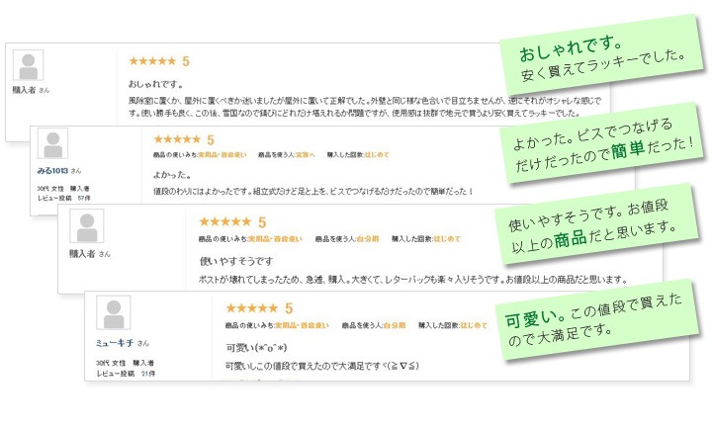Click avatar of reviewer みる1013
The height and width of the screenshot is (428, 712).
click(x=52, y=144)
